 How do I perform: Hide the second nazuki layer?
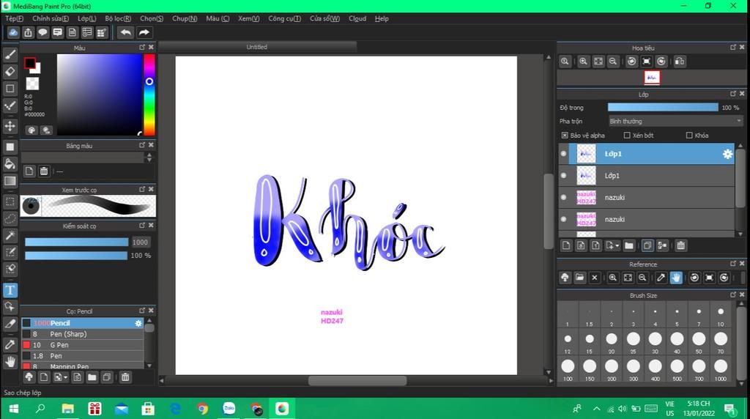click(x=563, y=219)
